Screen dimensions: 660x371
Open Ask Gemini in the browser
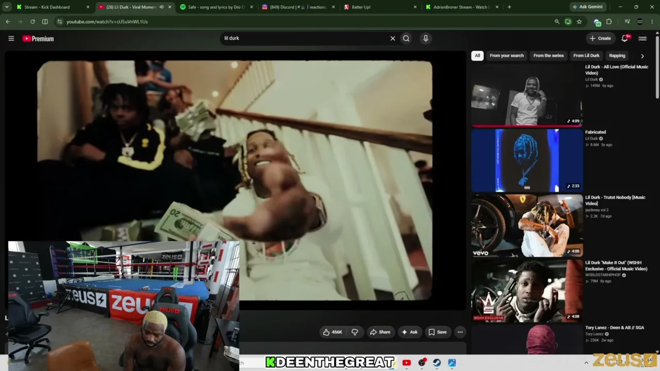pyautogui.click(x=587, y=7)
